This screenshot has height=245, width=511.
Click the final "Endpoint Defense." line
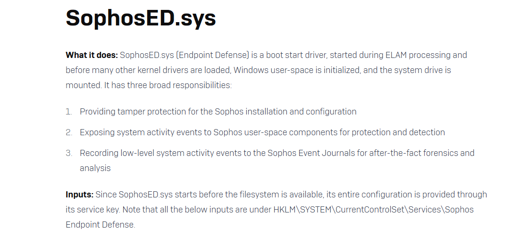[100, 225]
